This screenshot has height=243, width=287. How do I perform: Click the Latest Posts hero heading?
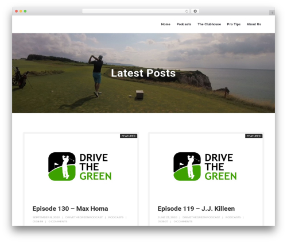(x=143, y=73)
